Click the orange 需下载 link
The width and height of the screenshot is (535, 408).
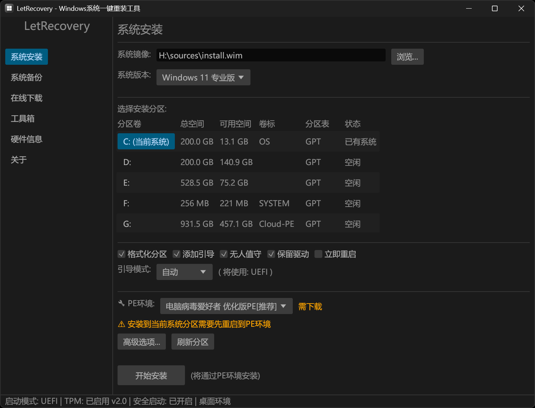pos(310,306)
